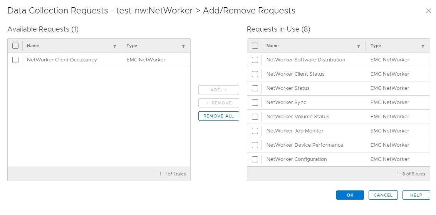The image size is (436, 215).
Task: Click the '1 - 1 of 1 rules' footer
Action: pos(173,174)
